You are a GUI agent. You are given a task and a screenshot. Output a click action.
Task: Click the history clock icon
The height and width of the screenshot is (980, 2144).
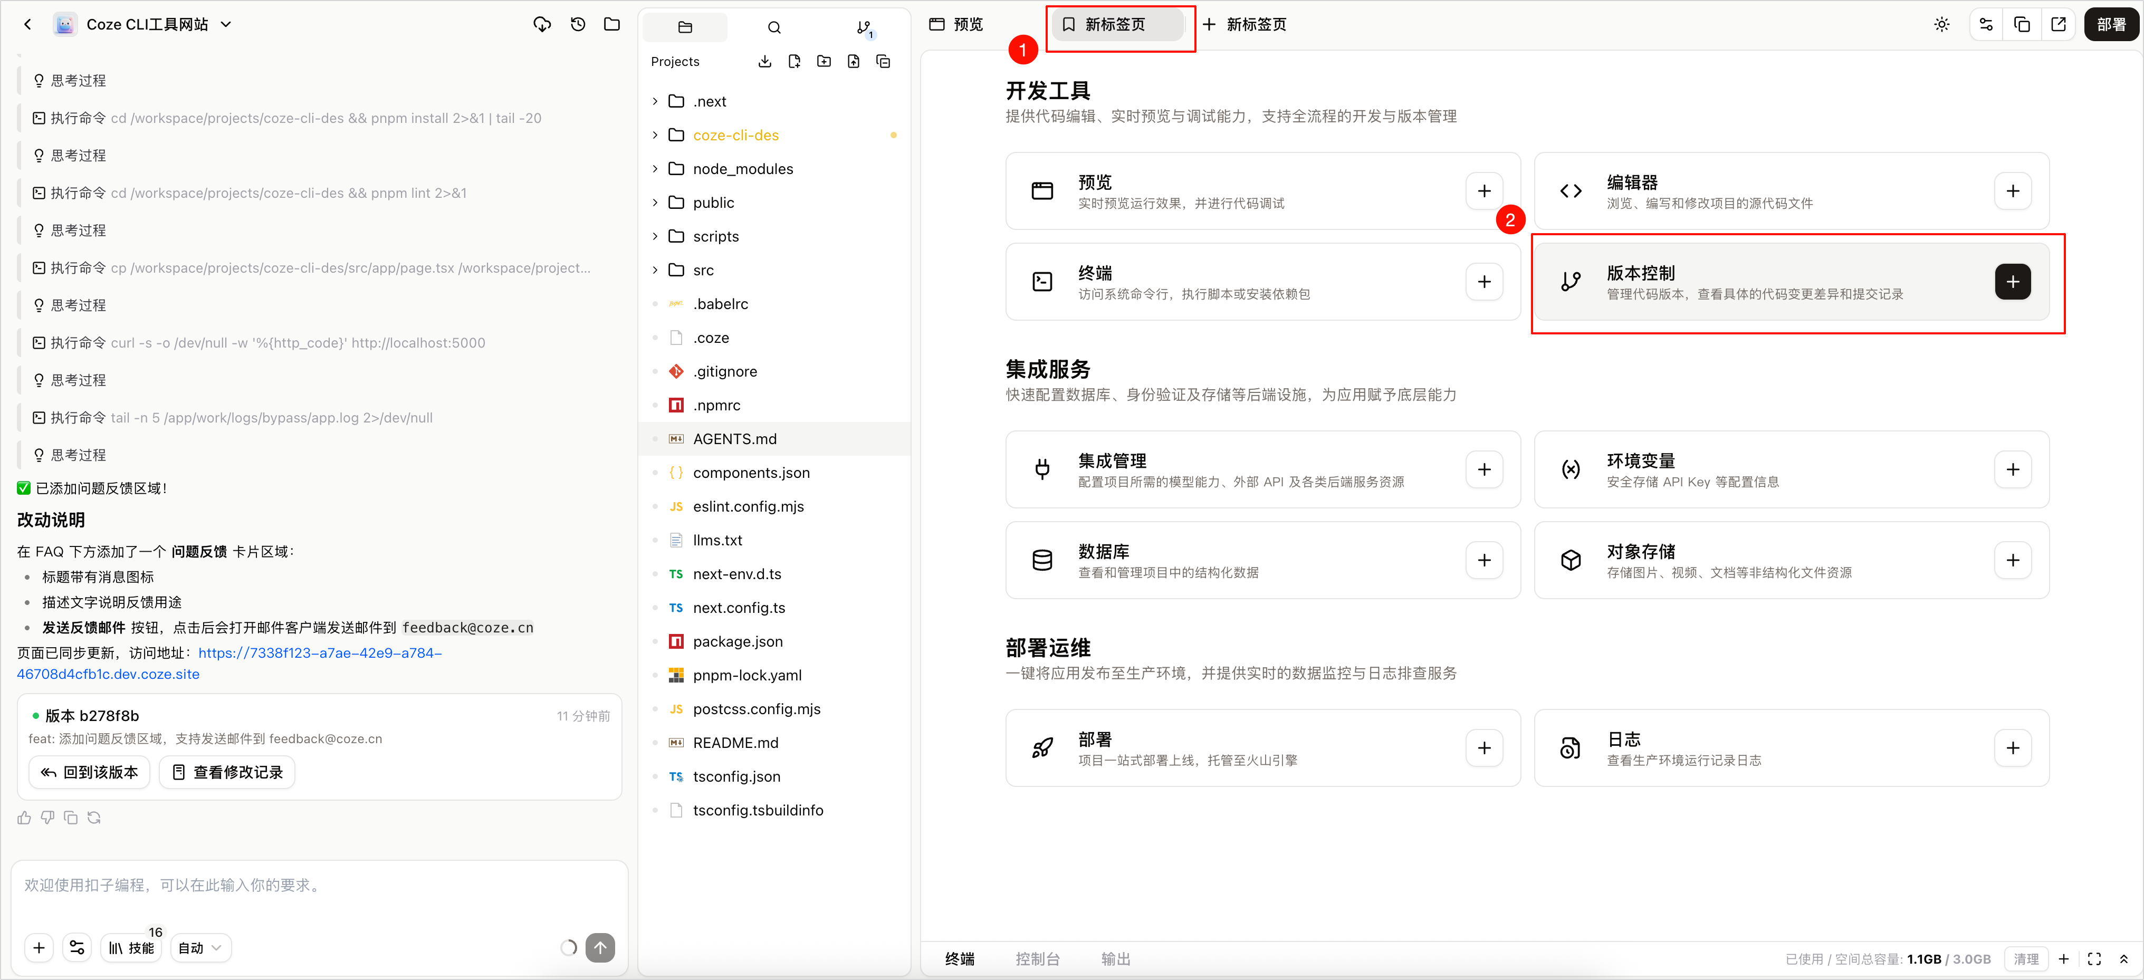pos(578,24)
